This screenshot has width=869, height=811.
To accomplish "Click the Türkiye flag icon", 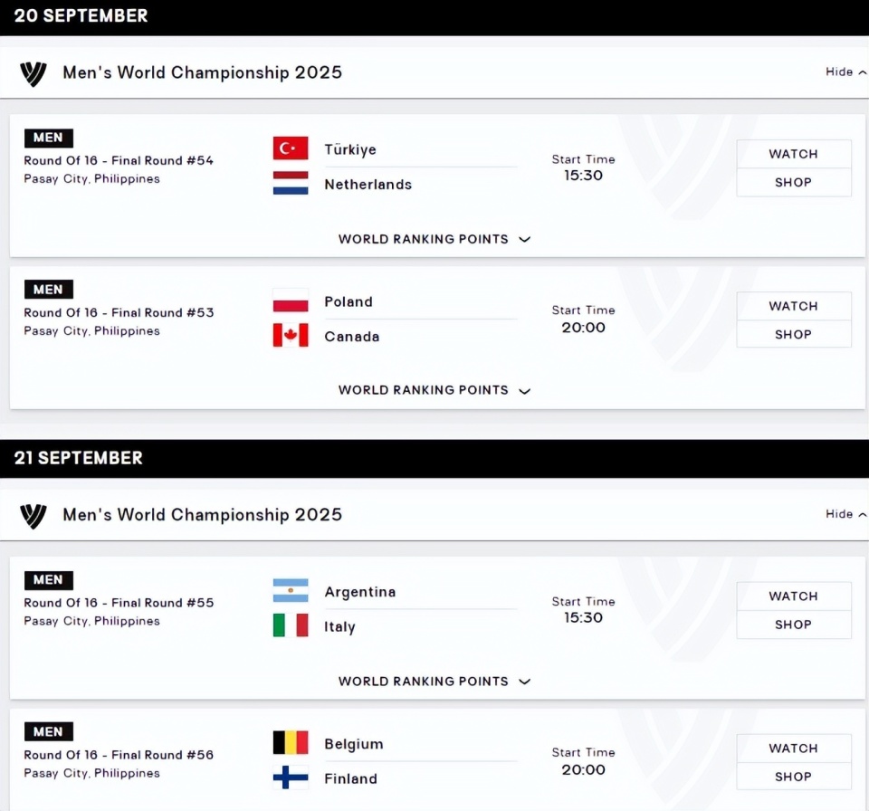I will [x=291, y=148].
